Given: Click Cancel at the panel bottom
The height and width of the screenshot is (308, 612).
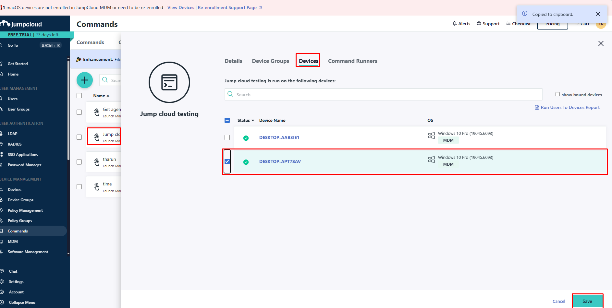Looking at the screenshot, I should point(559,301).
